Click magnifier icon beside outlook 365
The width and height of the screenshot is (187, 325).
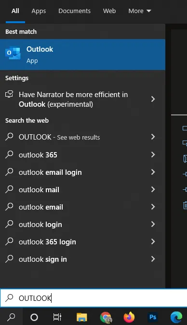9,155
